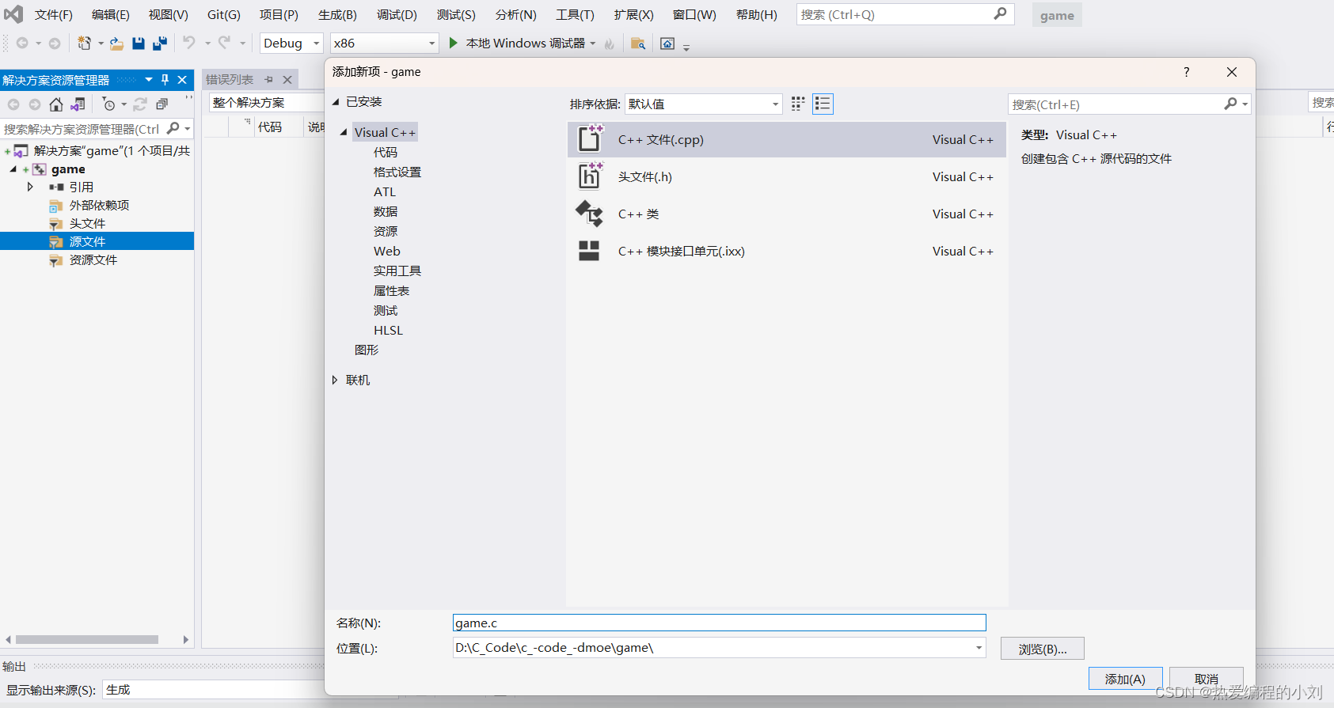This screenshot has width=1334, height=708.
Task: Click the name field containing game.c
Action: [x=719, y=623]
